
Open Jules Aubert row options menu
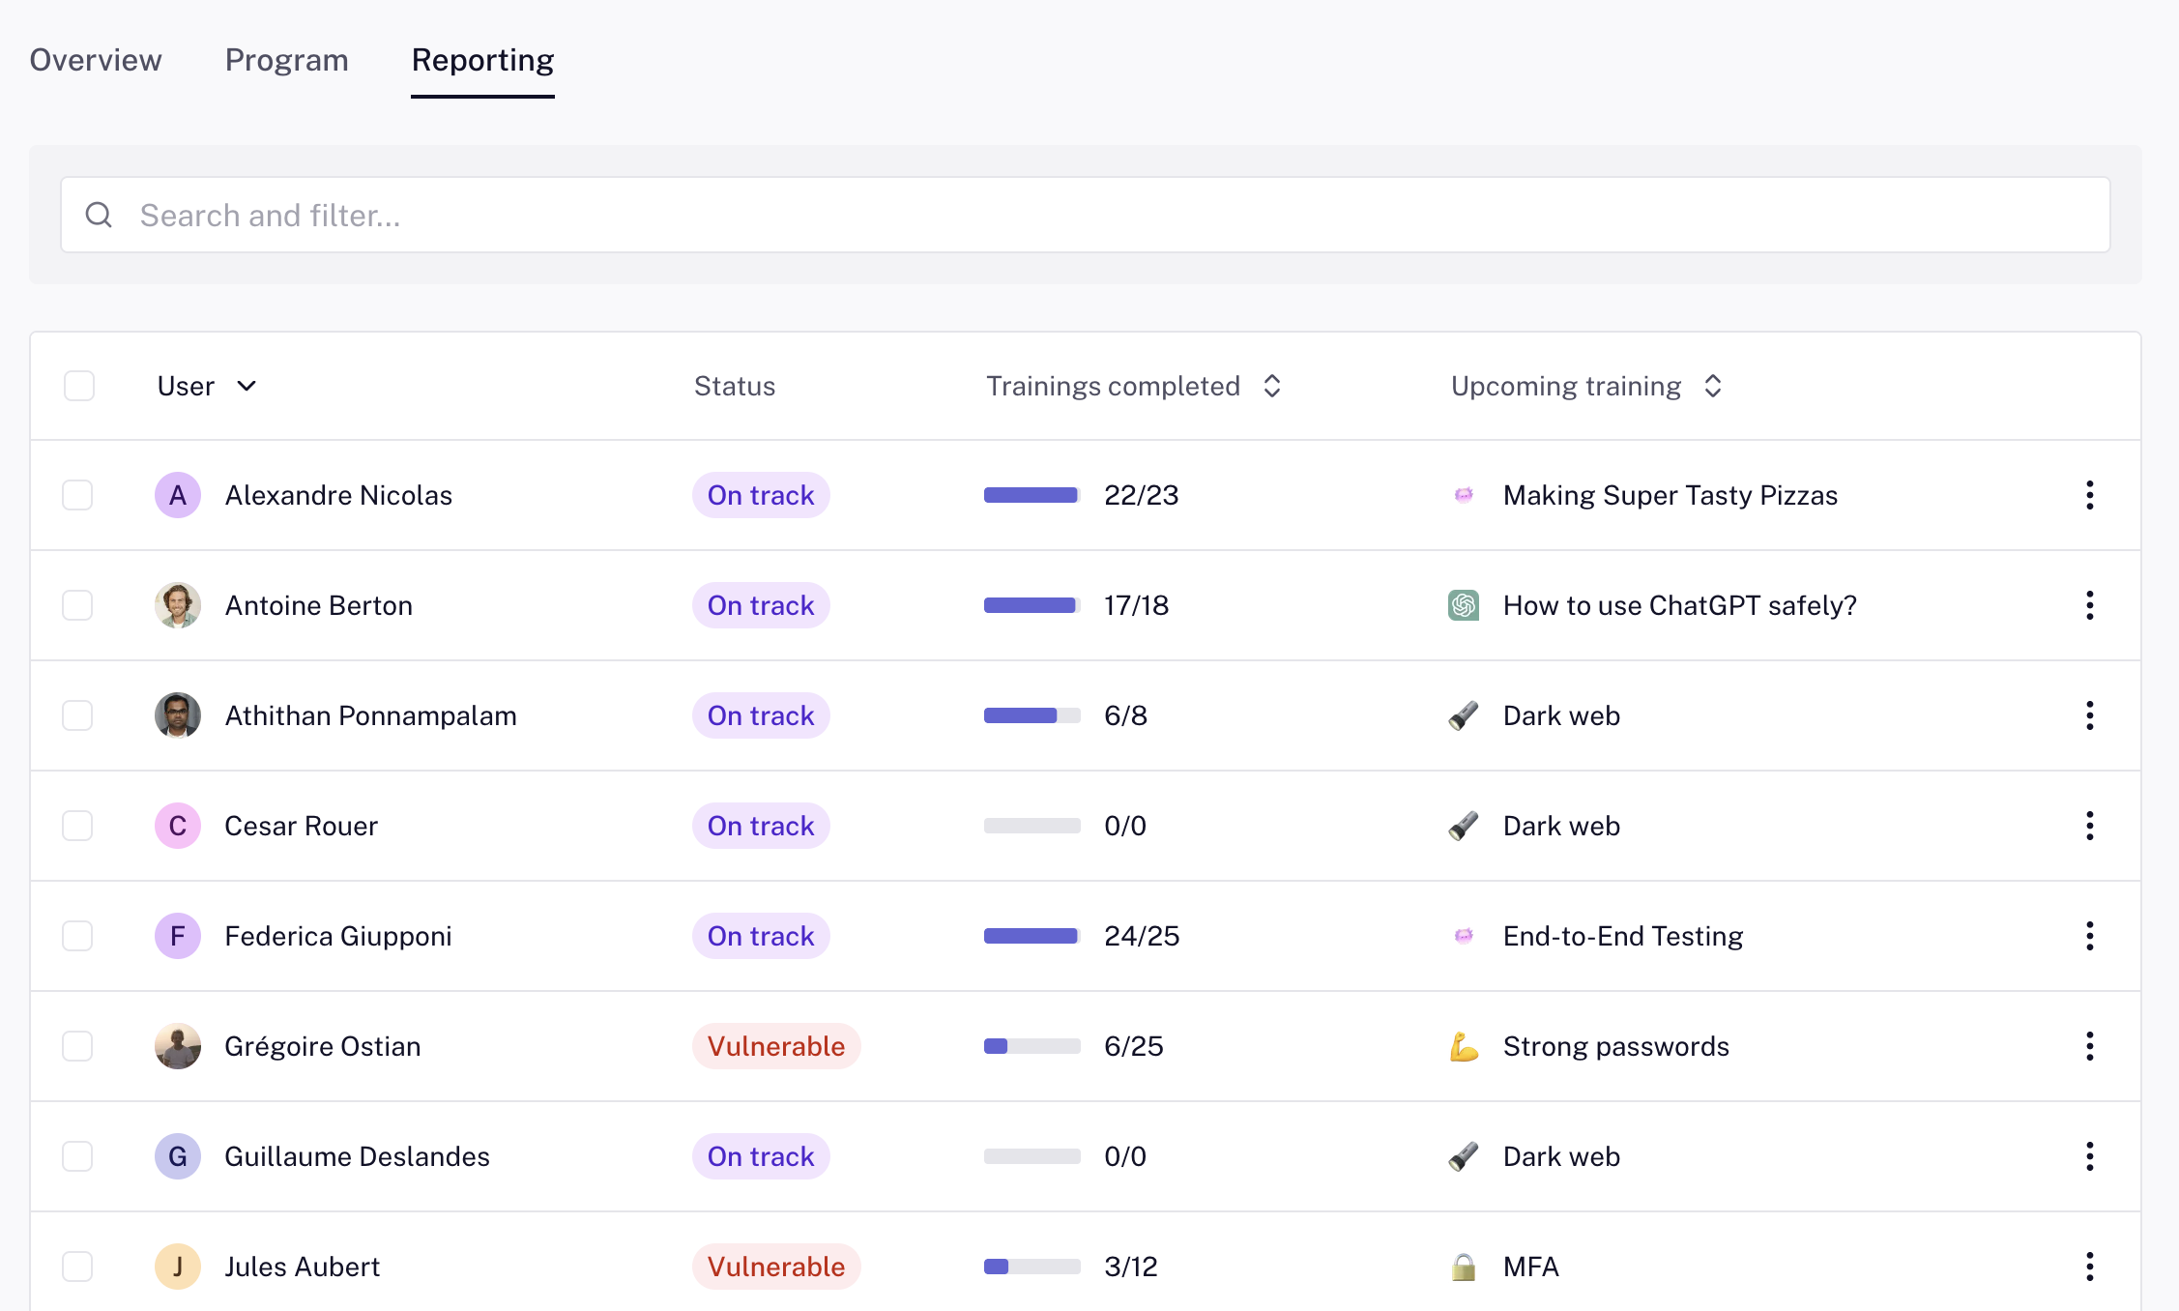(2089, 1267)
